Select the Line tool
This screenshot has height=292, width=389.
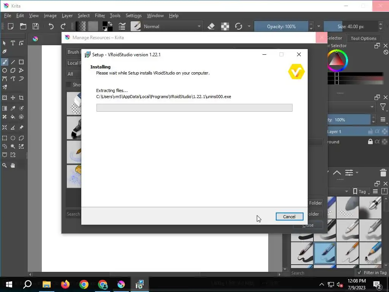[x=13, y=62]
